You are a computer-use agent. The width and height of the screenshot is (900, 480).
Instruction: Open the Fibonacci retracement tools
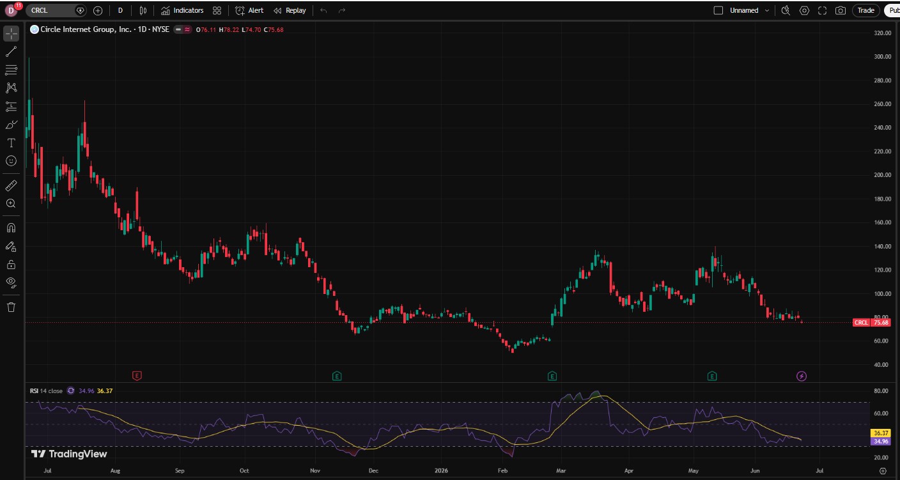coord(12,70)
